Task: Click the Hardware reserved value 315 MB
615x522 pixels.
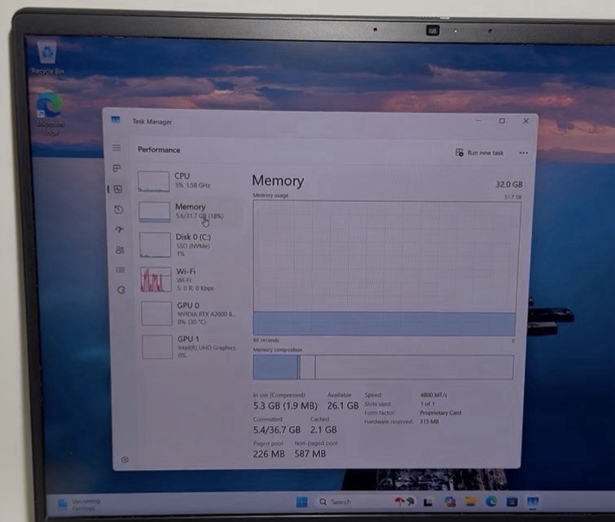Action: (x=429, y=422)
